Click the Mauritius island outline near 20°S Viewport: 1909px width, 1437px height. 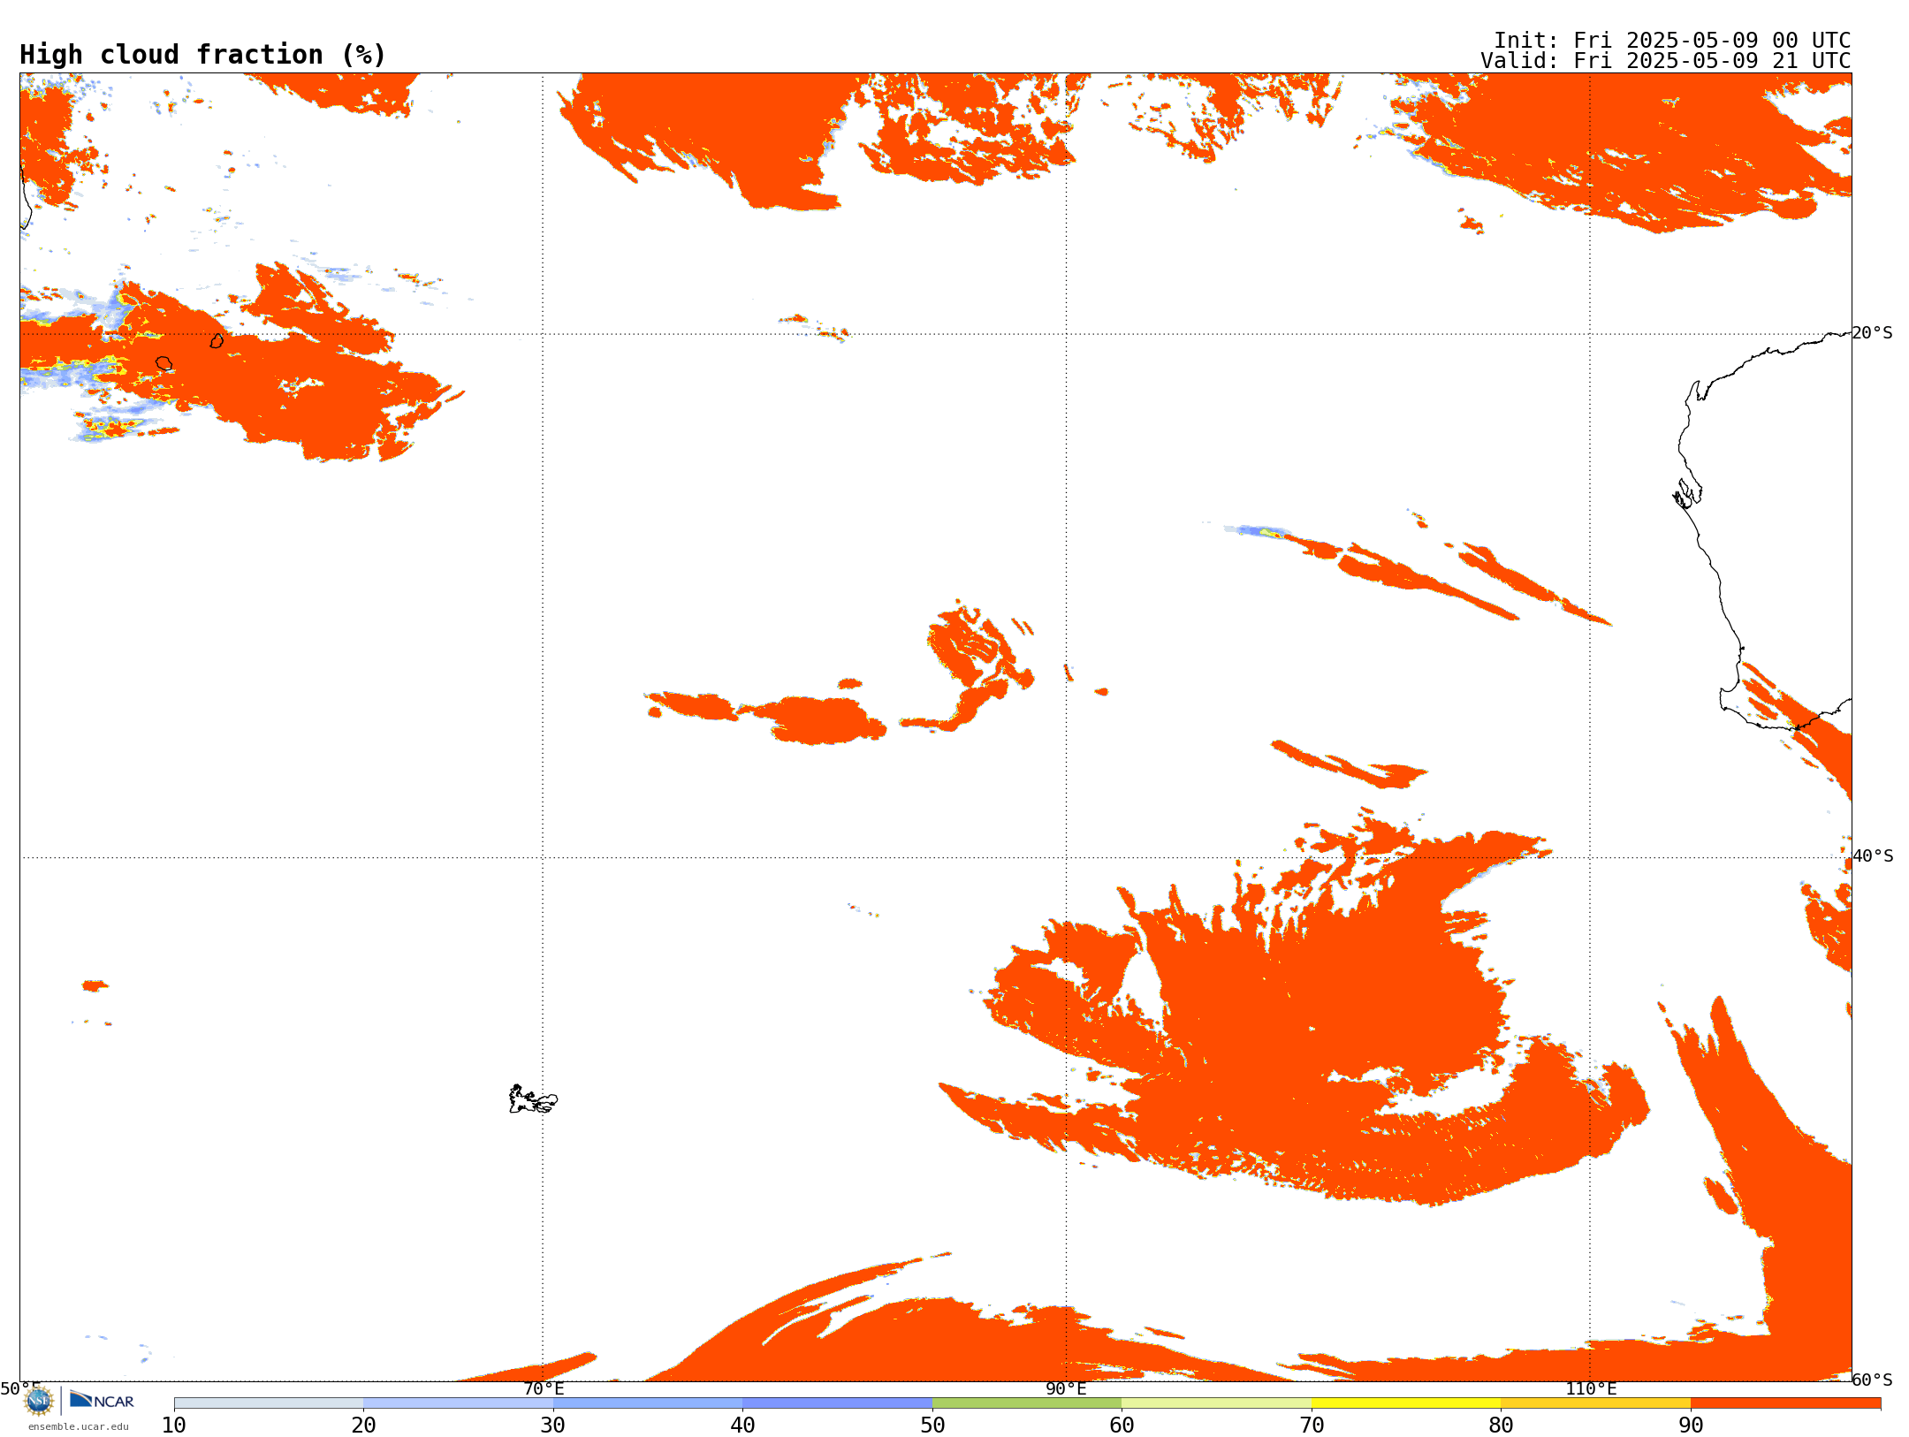point(217,340)
